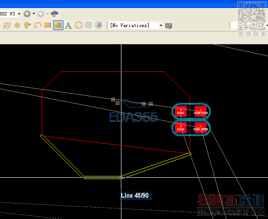Viewport: 268px width, 219px height.
Task: Select the Place Via tool
Action: (x=27, y=25)
